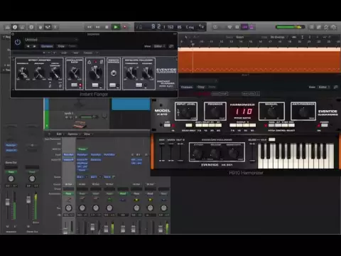Toggle the H910 Power On switch

(324, 125)
